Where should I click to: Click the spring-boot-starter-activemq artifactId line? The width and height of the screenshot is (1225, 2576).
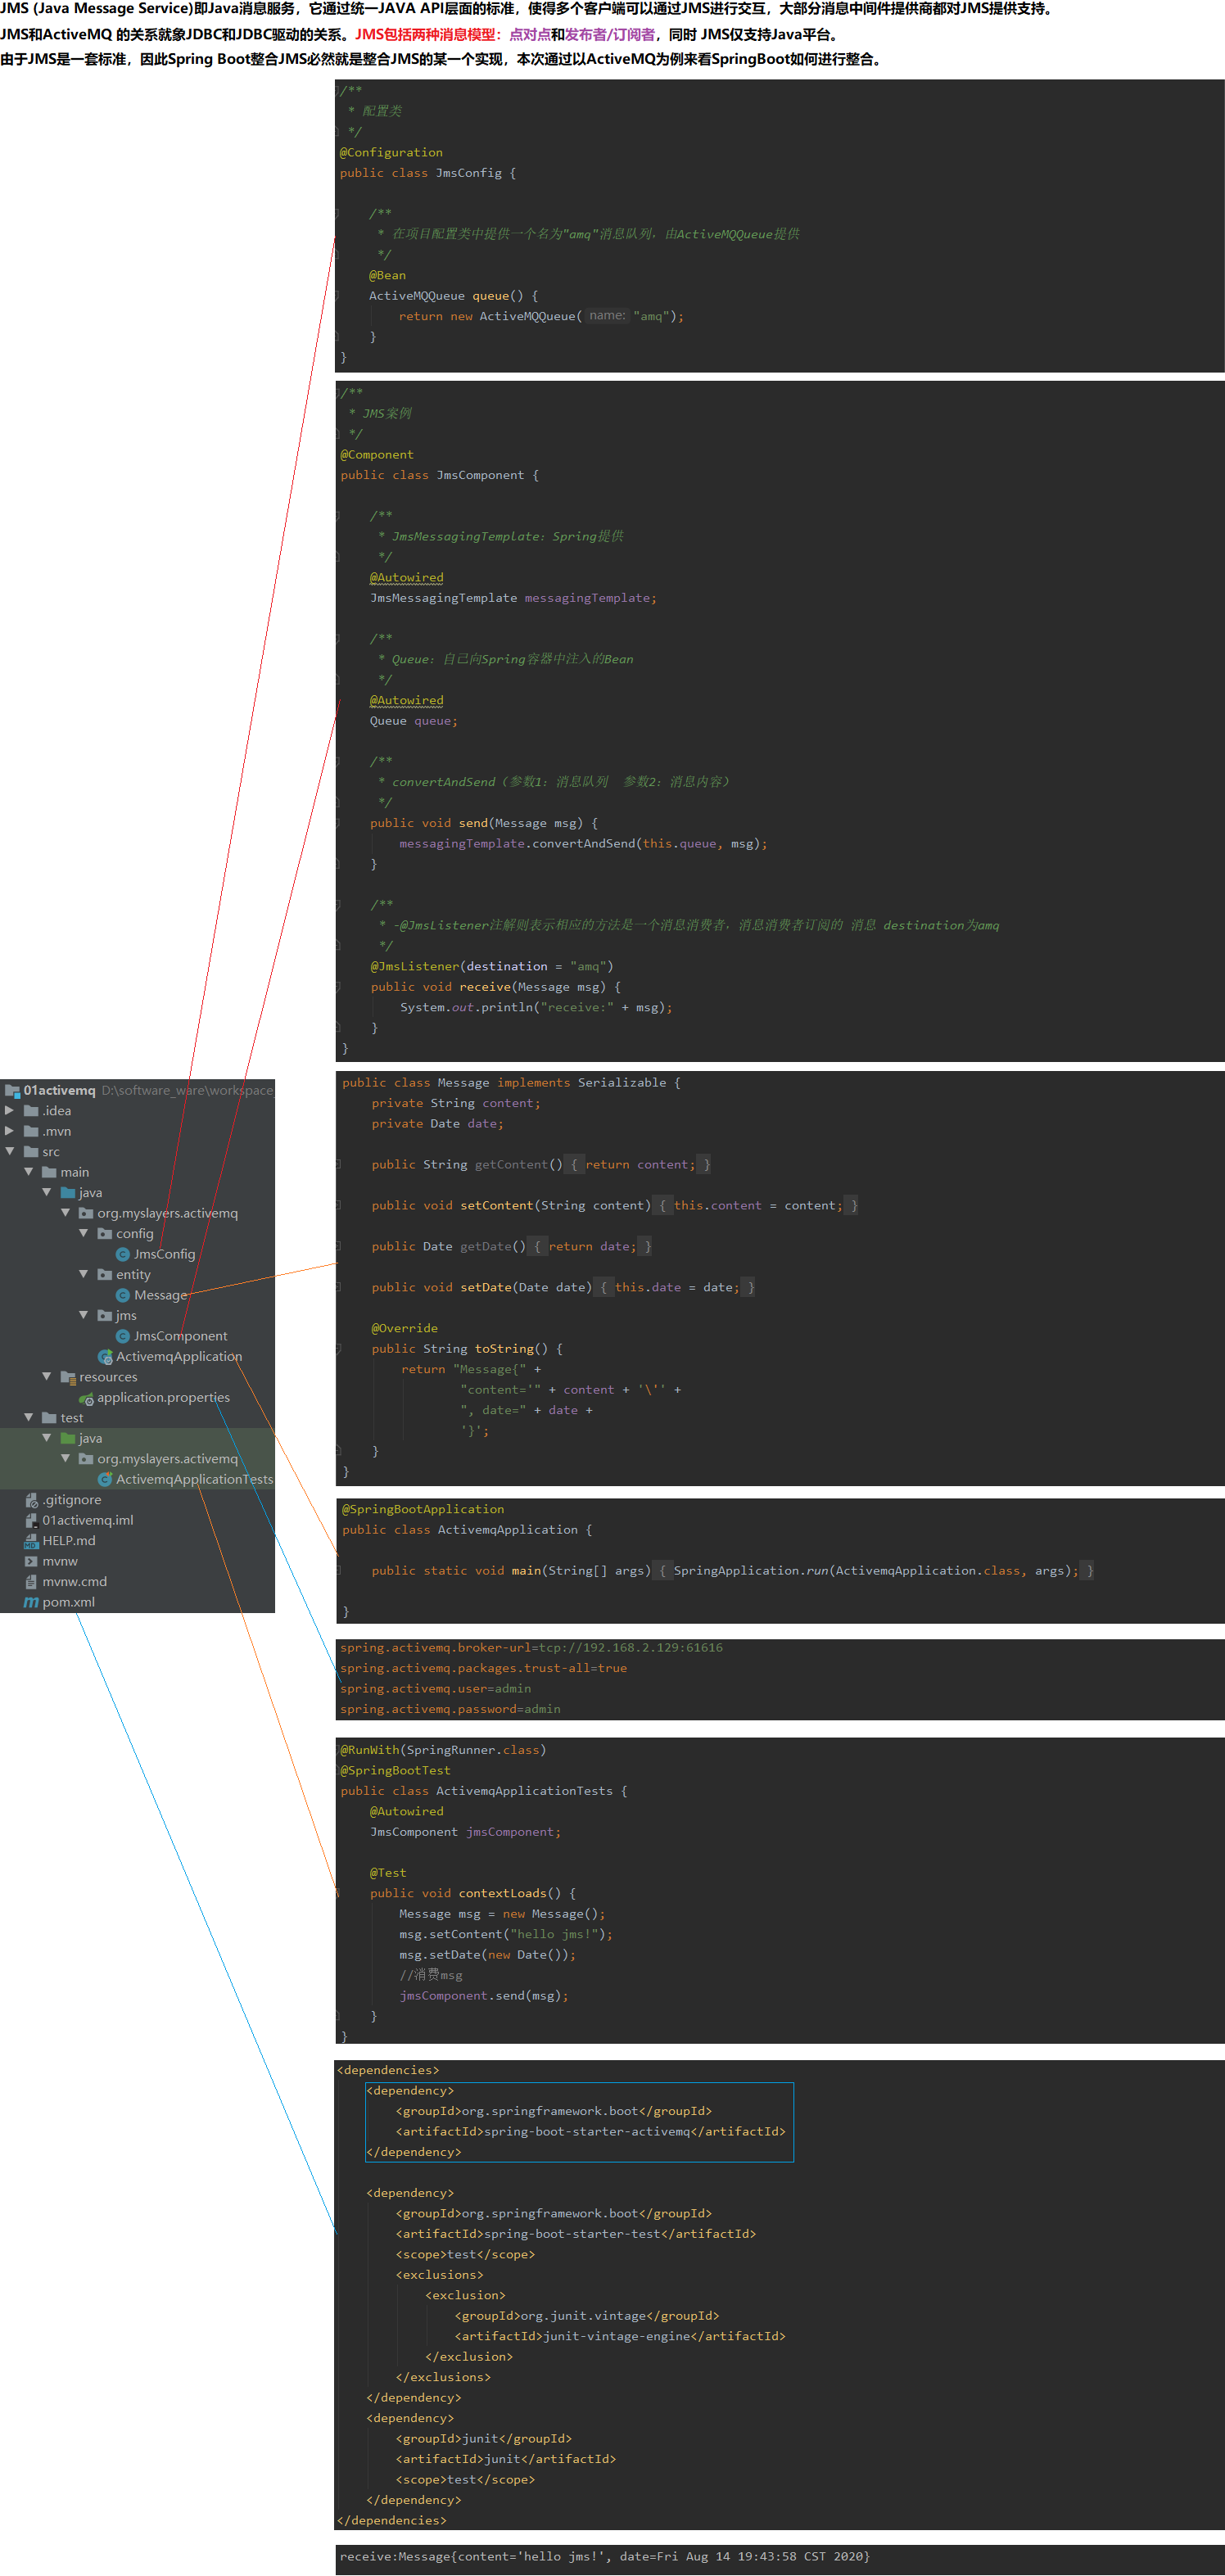tap(590, 2131)
